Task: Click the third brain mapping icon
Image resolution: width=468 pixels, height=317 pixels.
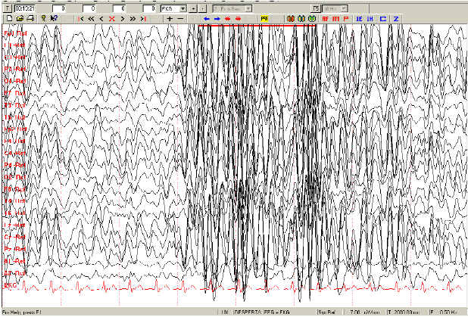Action: tap(312, 19)
